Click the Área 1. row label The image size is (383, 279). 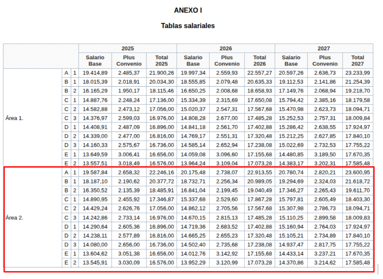click(15, 118)
